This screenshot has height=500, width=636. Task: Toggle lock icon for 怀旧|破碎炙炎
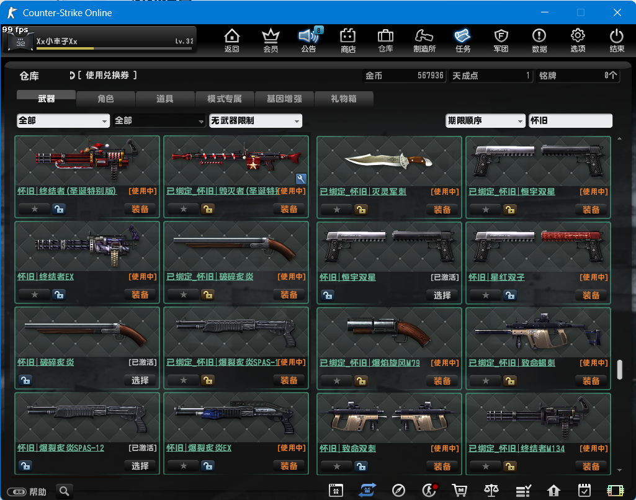coord(26,380)
